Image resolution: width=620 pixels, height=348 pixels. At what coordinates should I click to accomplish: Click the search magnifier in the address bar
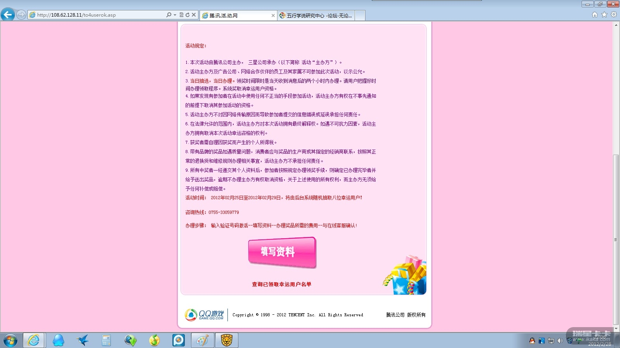click(x=169, y=15)
